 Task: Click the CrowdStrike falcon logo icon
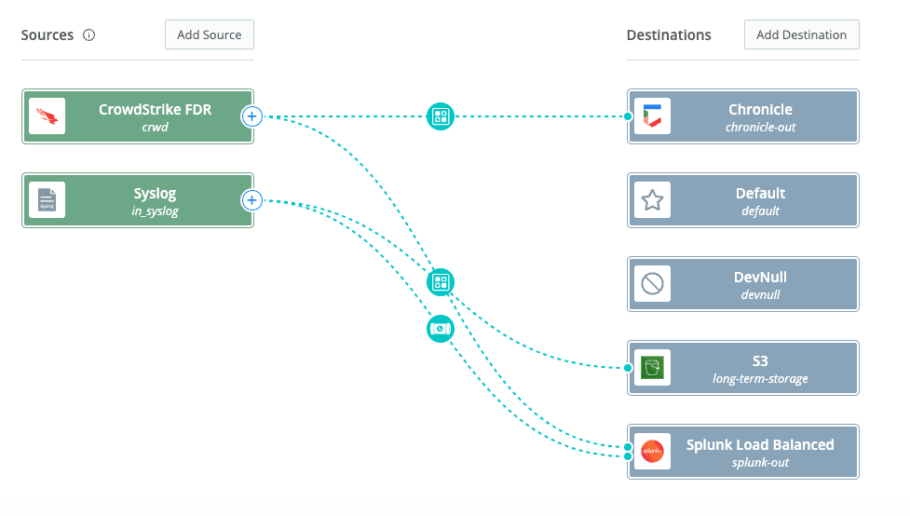tap(47, 116)
